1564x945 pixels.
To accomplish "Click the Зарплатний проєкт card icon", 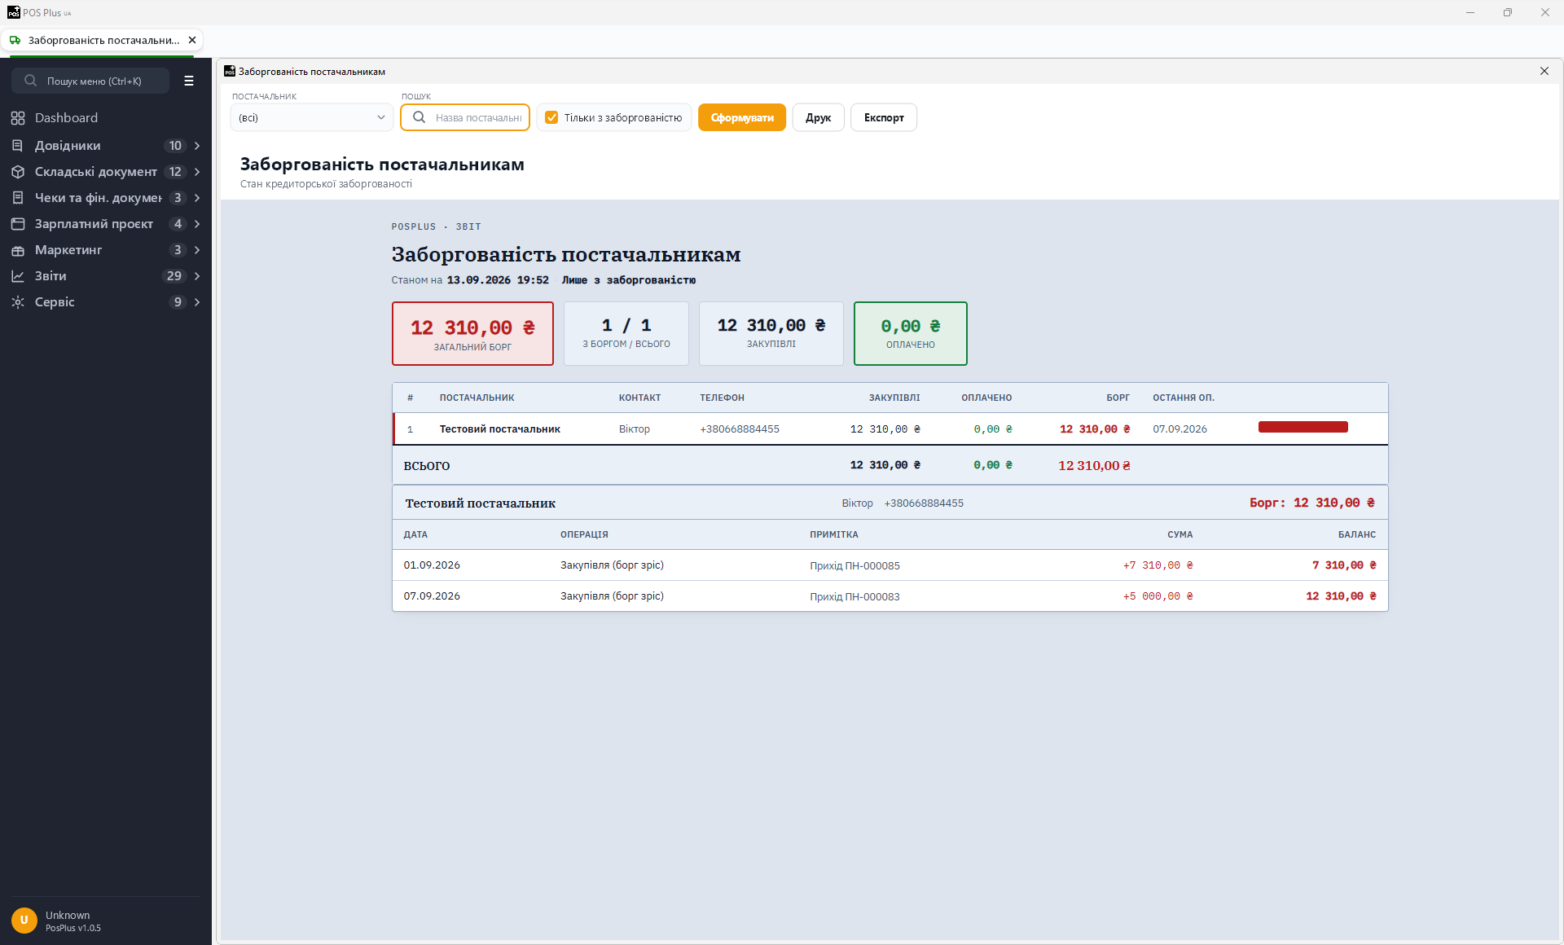I will pos(18,224).
